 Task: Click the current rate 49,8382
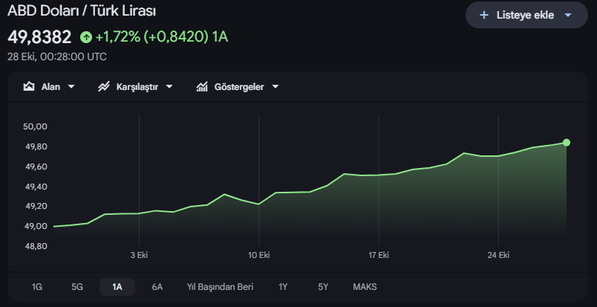click(39, 37)
